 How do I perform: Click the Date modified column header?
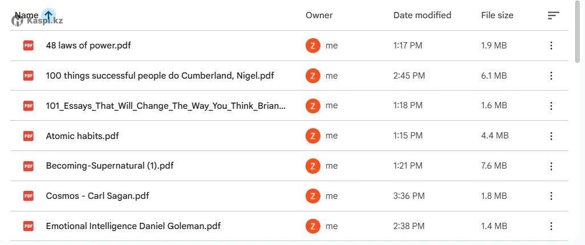(x=422, y=15)
